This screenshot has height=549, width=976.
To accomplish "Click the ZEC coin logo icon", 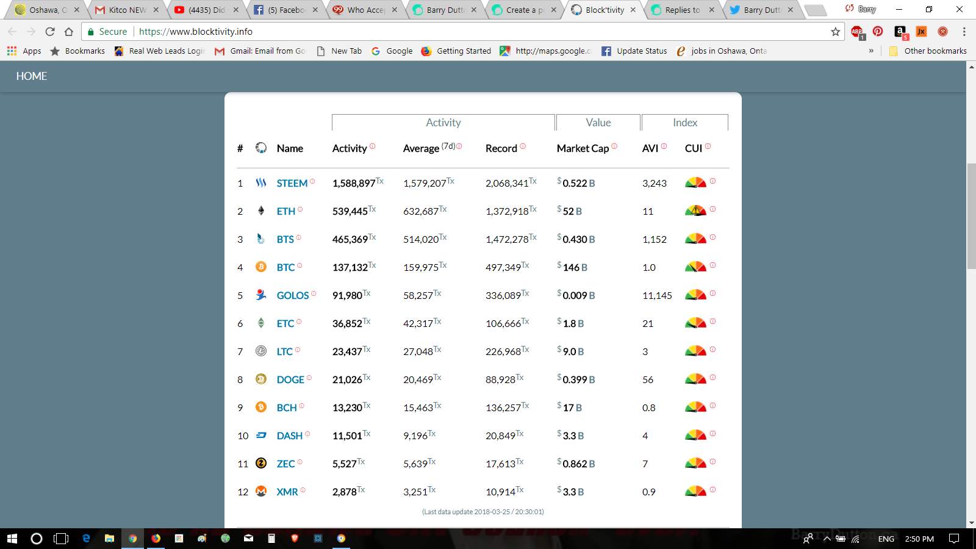I will click(x=261, y=463).
